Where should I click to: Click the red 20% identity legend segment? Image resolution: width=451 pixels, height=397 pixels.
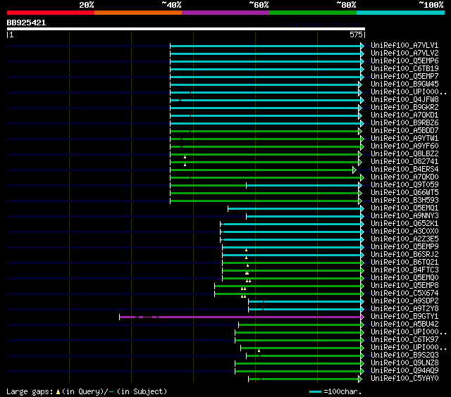coord(51,13)
